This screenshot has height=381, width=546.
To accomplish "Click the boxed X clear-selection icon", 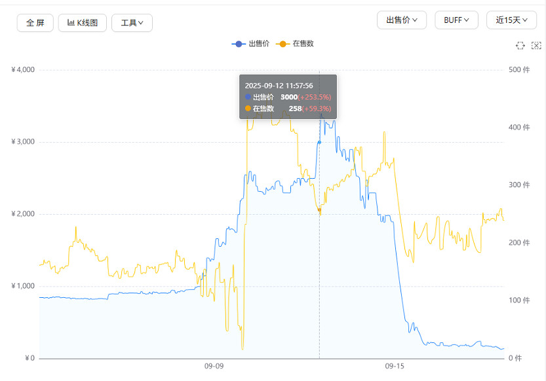I will tap(536, 45).
